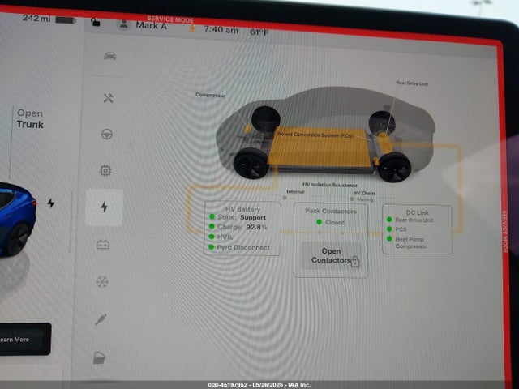This screenshot has height=389, width=519.
Task: Tap the battery level icon
Action: 65,20
